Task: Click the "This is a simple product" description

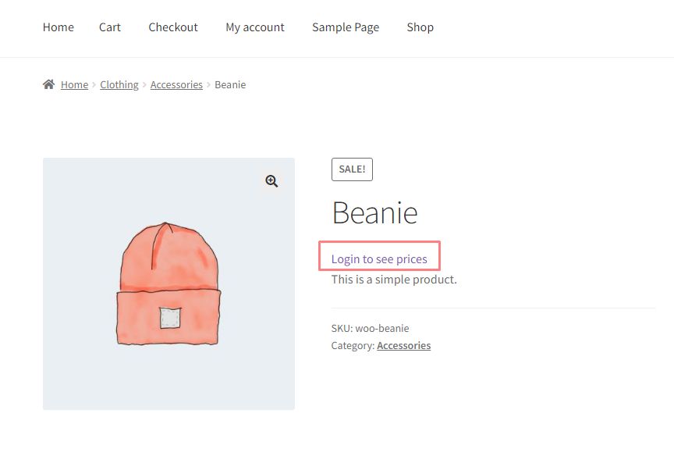Action: 394,279
